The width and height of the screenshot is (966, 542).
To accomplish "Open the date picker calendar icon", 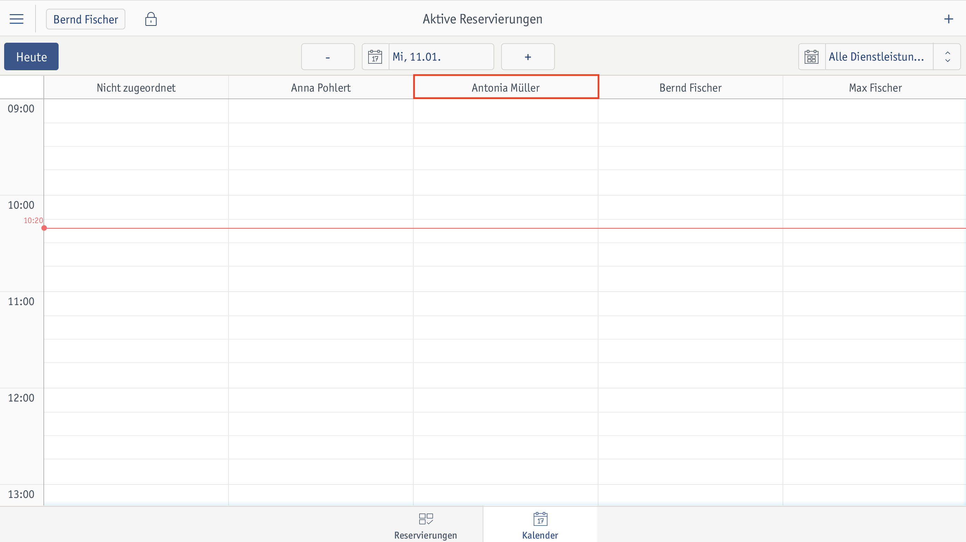I will tap(375, 56).
